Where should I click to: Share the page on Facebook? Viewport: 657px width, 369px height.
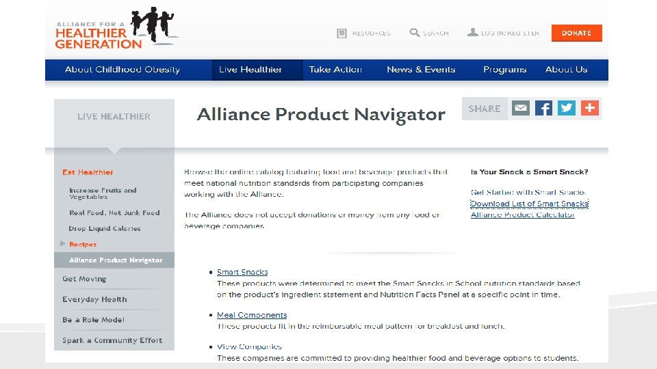click(x=543, y=109)
